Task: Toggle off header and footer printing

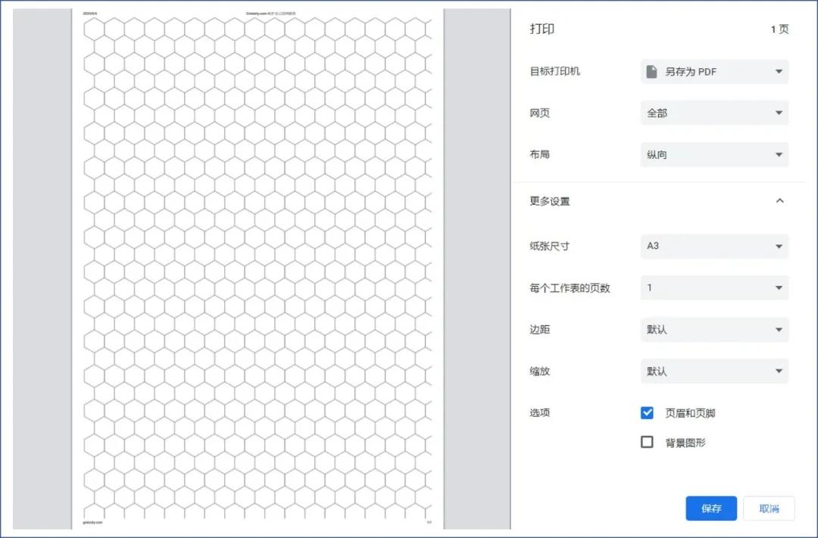Action: (x=647, y=412)
